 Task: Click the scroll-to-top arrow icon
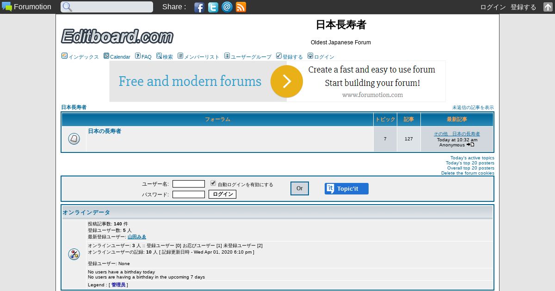point(548,7)
